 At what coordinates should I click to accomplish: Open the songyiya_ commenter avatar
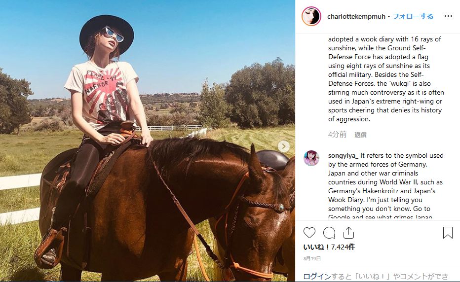pos(311,158)
